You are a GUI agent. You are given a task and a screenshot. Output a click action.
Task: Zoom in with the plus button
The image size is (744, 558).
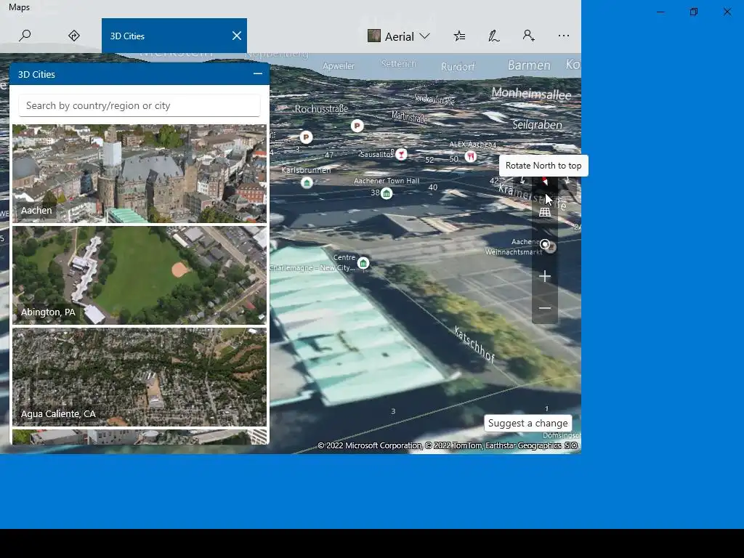545,276
